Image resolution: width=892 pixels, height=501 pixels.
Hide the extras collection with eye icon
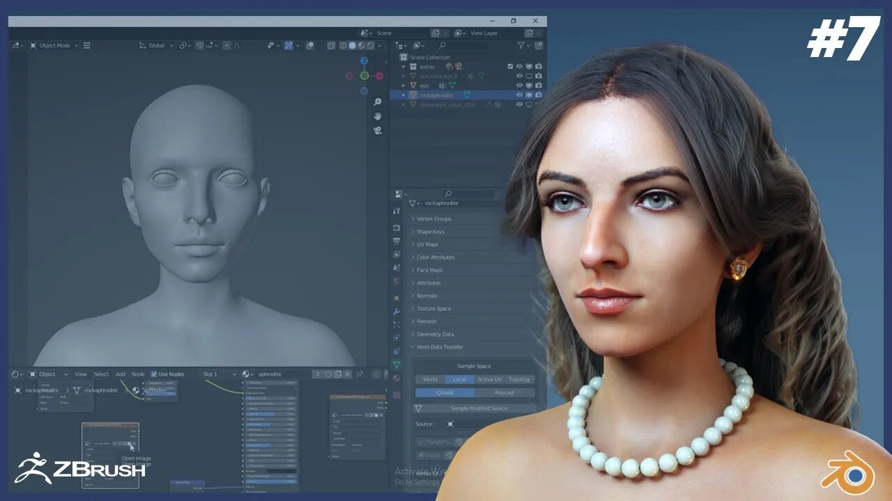pos(519,67)
